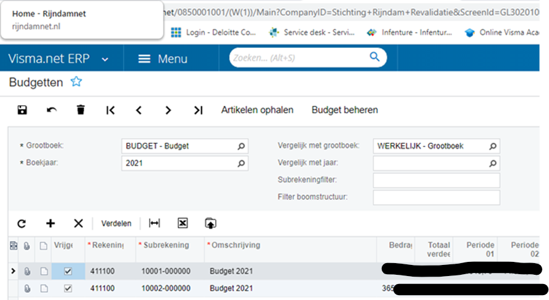549x300 pixels.
Task: Add Budgetten to favorites with the star
Action: (76, 82)
